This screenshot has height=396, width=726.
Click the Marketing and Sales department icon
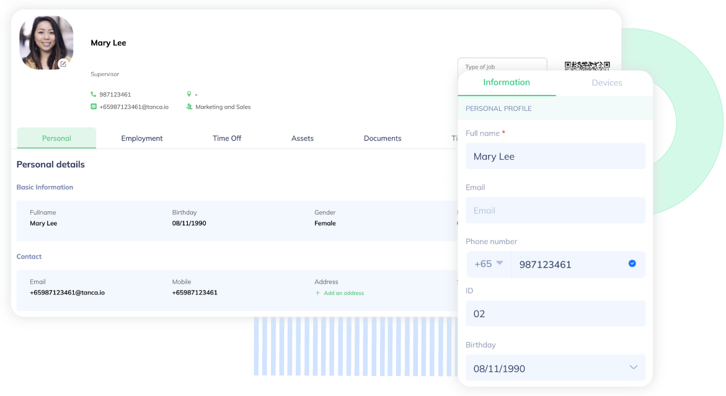coord(189,107)
